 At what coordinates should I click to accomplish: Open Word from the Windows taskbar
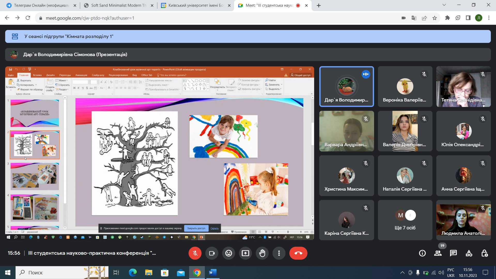(213, 273)
